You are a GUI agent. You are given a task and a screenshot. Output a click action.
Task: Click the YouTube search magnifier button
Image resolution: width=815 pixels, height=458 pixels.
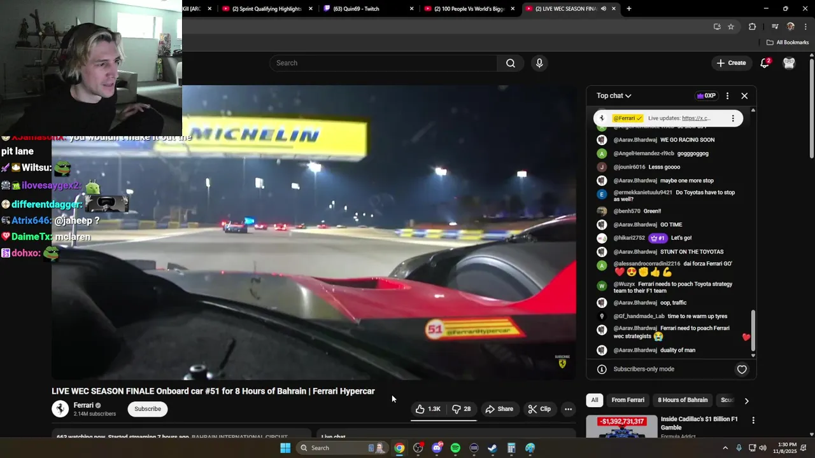tap(511, 63)
